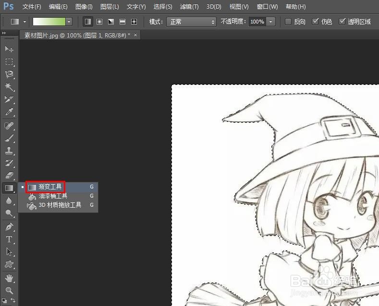The width and height of the screenshot is (379, 306).
Task: Toggle the 仿色 (Dither) checkbox
Action: [315, 22]
